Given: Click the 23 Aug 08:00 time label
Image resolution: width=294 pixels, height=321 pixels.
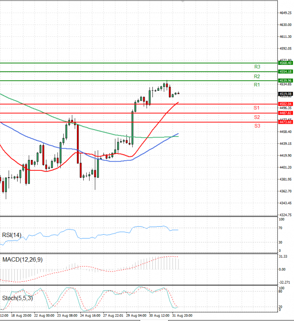Looking at the screenshot, I should (x=67, y=316).
